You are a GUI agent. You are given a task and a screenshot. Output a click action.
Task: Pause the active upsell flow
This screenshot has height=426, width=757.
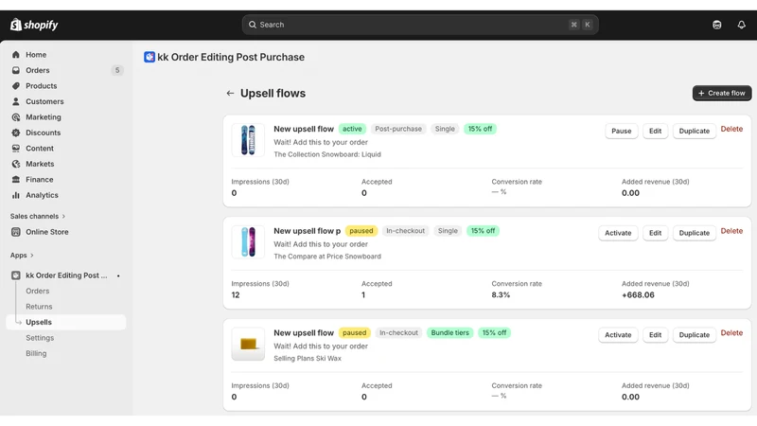(x=622, y=131)
